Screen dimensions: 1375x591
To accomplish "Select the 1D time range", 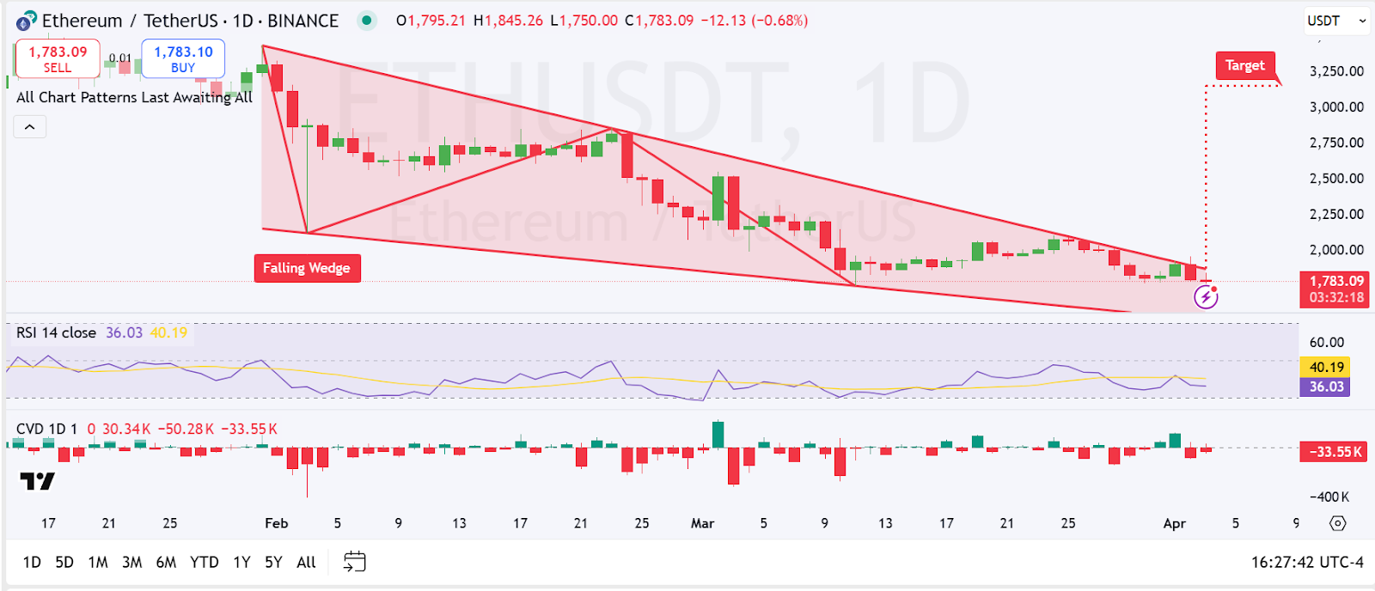I will pos(32,562).
